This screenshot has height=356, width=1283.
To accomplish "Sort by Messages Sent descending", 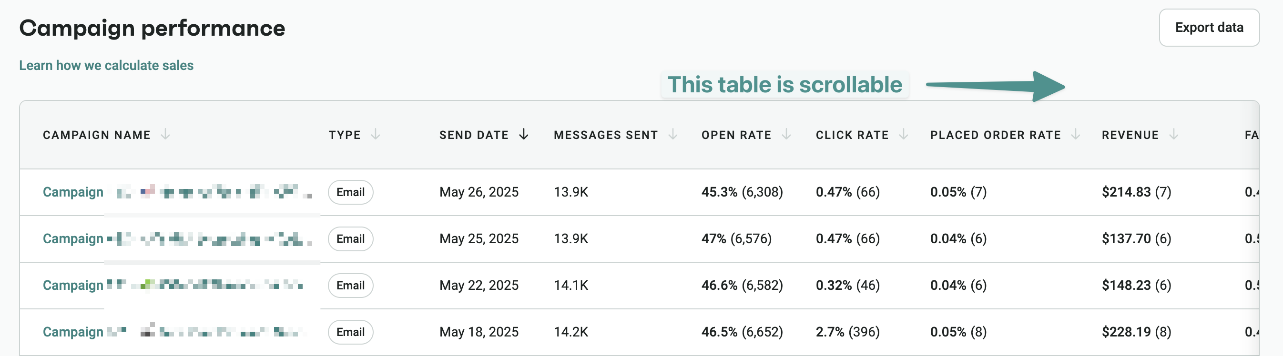I will coord(674,134).
